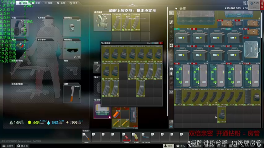The width and height of the screenshot is (264, 148).
Task: Click the hydration value 100
Action: pos(54,123)
